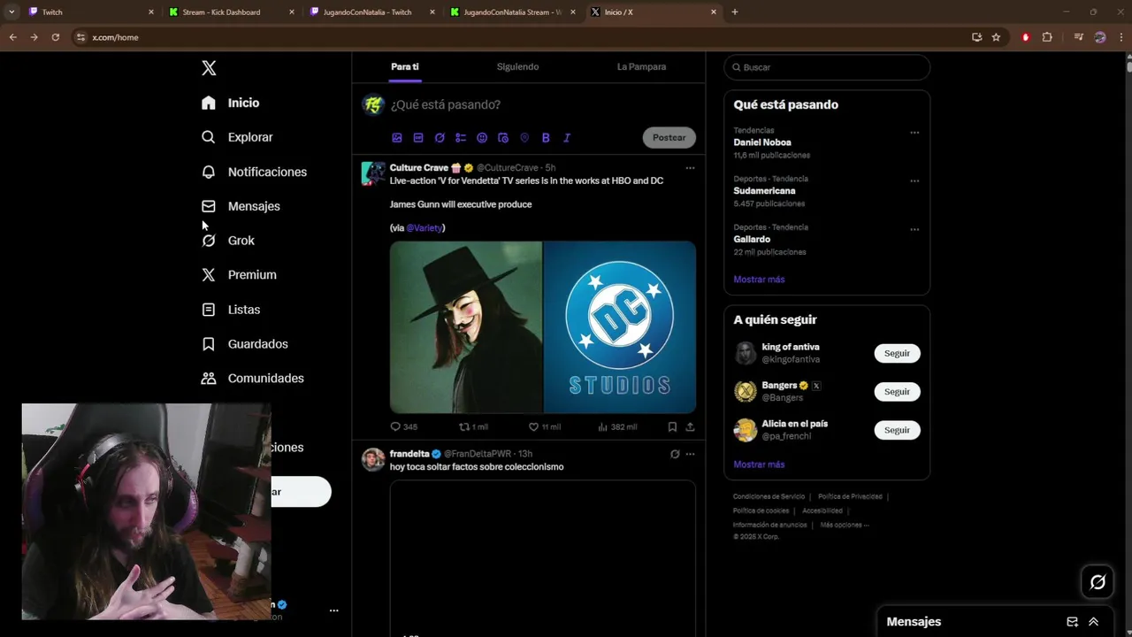This screenshot has height=637, width=1132.
Task: Like the Culture Crave post
Action: pyautogui.click(x=544, y=426)
